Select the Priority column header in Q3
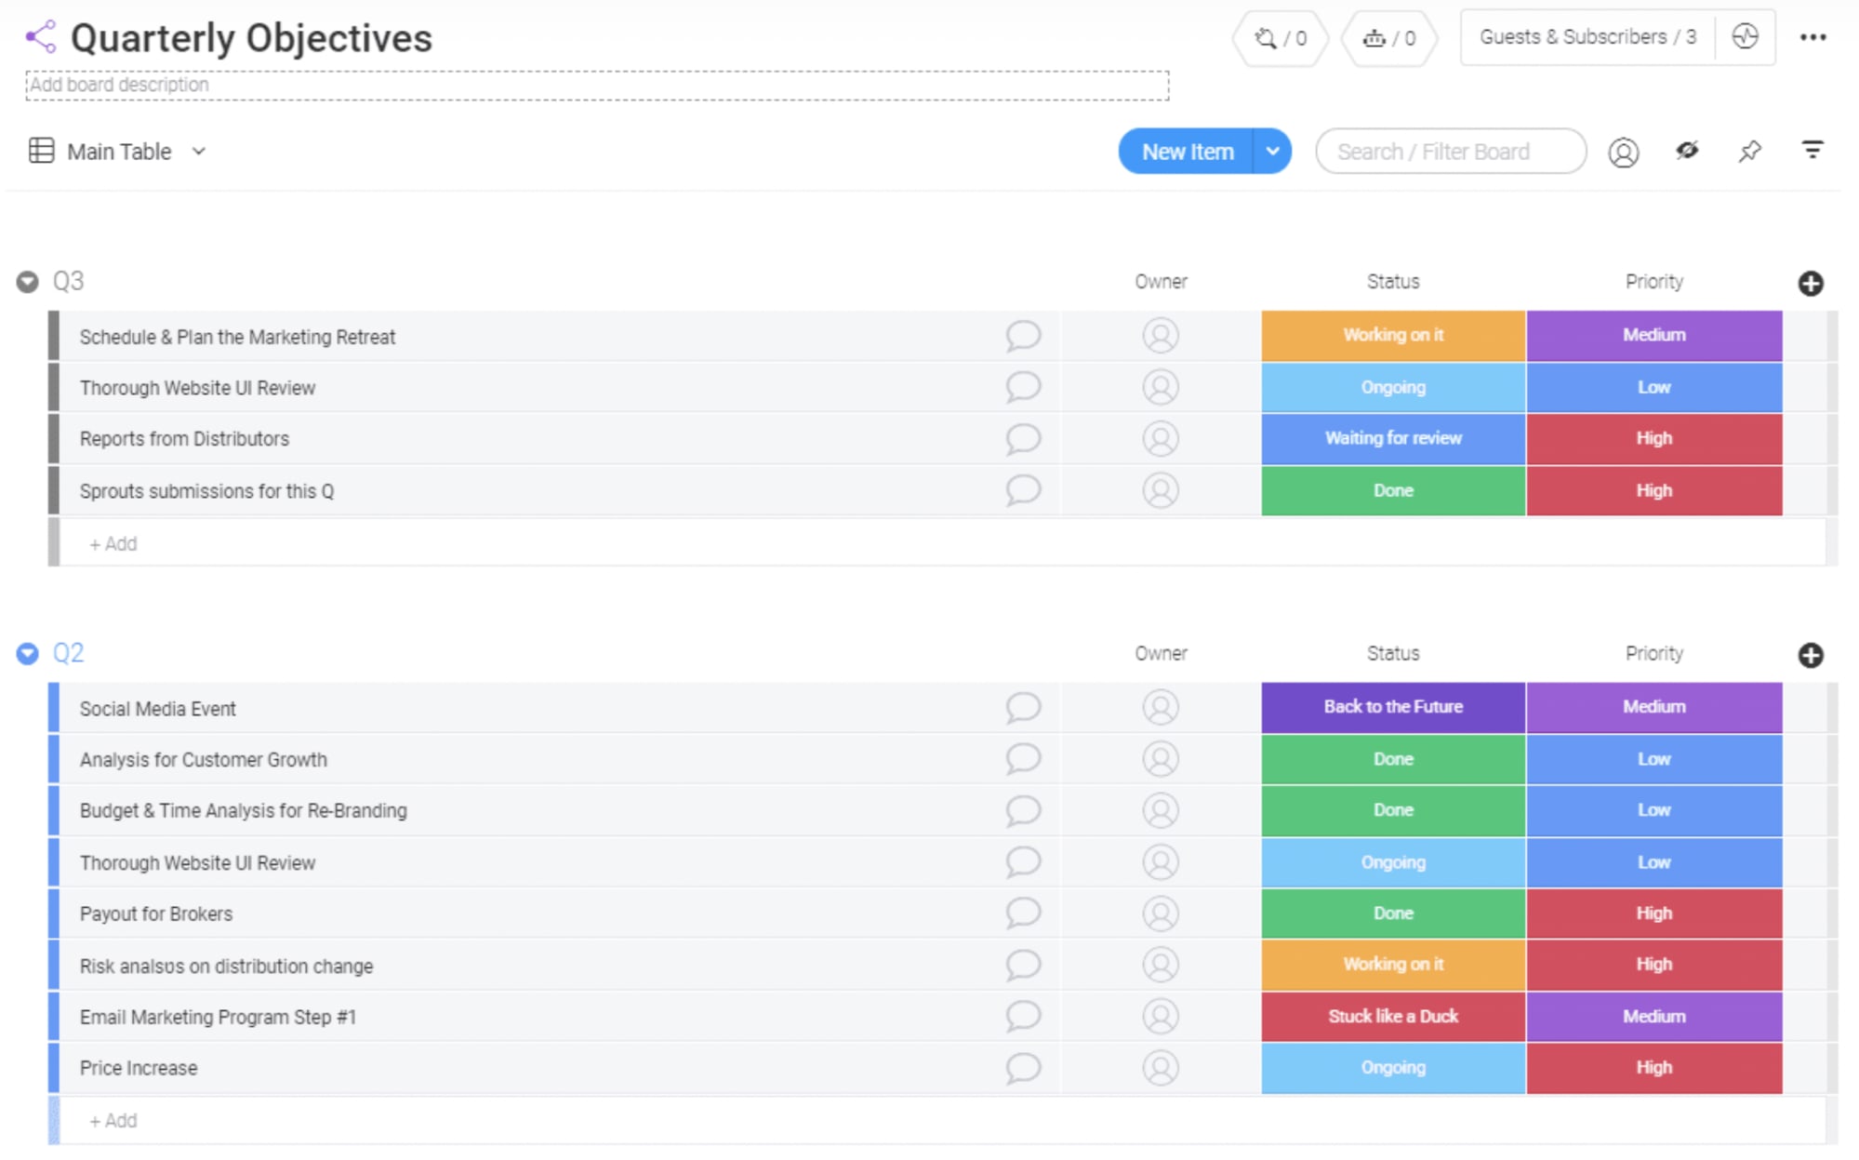This screenshot has width=1859, height=1160. click(1654, 282)
